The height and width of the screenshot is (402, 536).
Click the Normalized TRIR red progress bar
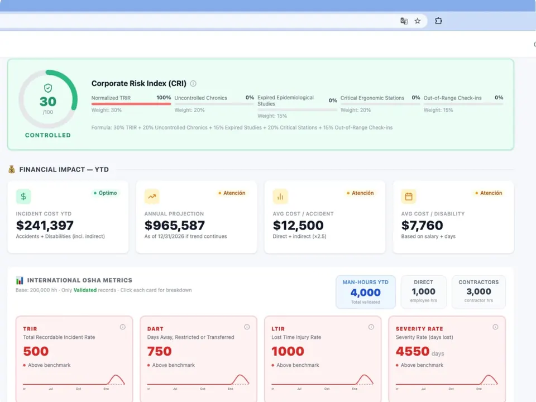click(131, 104)
